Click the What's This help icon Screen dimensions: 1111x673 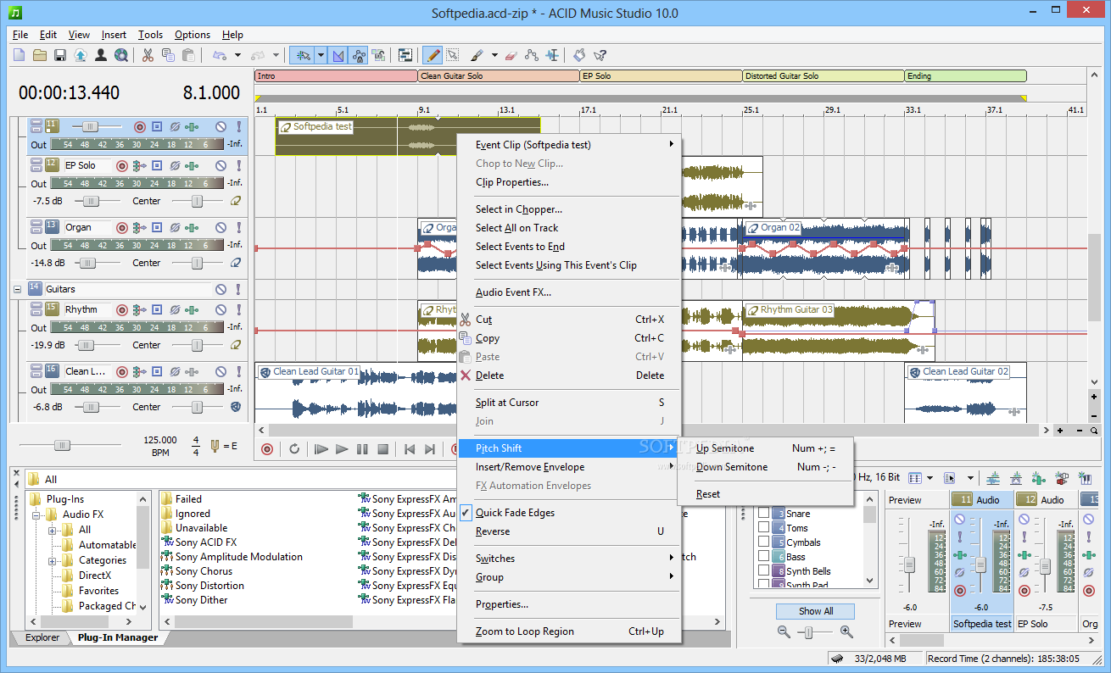tap(600, 55)
